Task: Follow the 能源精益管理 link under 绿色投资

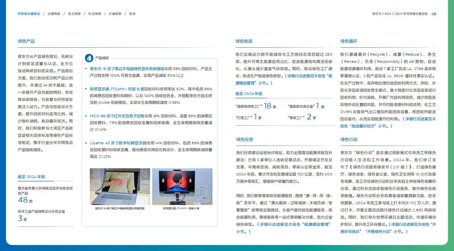Action: tap(284, 228)
